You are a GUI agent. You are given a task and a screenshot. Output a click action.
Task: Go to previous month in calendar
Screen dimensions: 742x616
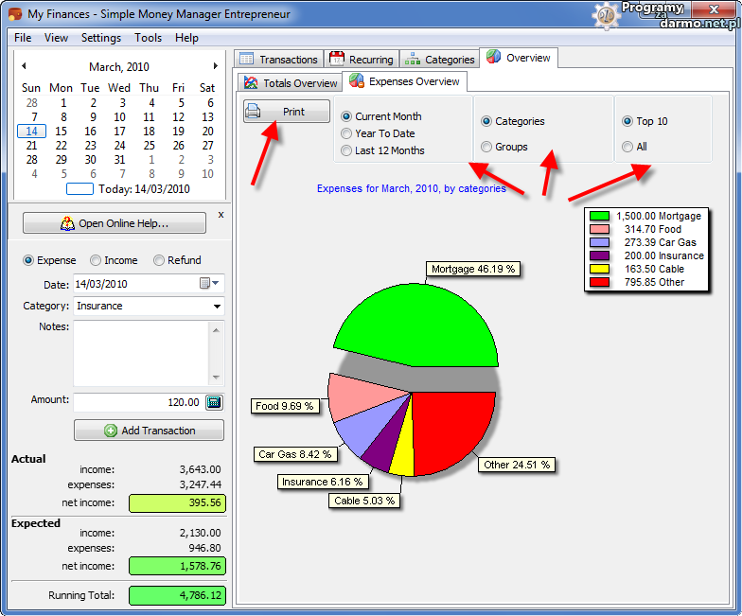(25, 66)
